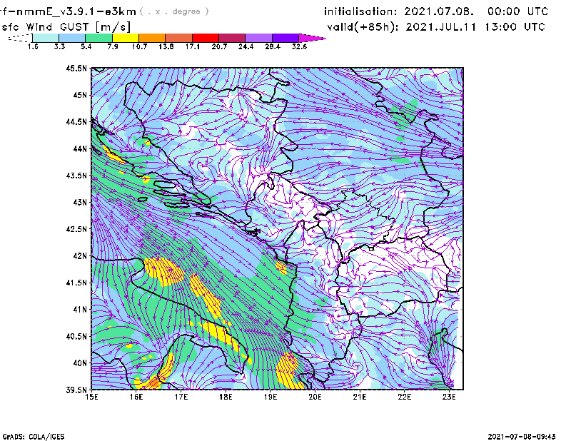The width and height of the screenshot is (571, 441).
Task: Click the '20E' longitude label
Action: pos(315,397)
